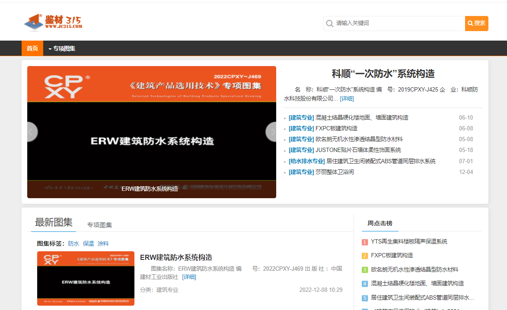Click the rank 1 badge in 周点击榜
This screenshot has height=310, width=507.
tap(365, 242)
